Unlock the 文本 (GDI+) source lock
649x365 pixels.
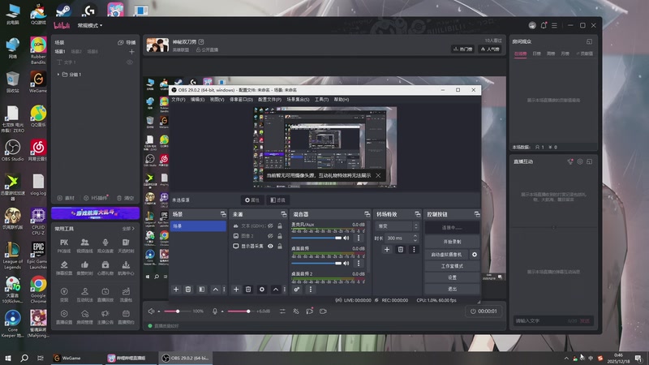[x=280, y=226]
